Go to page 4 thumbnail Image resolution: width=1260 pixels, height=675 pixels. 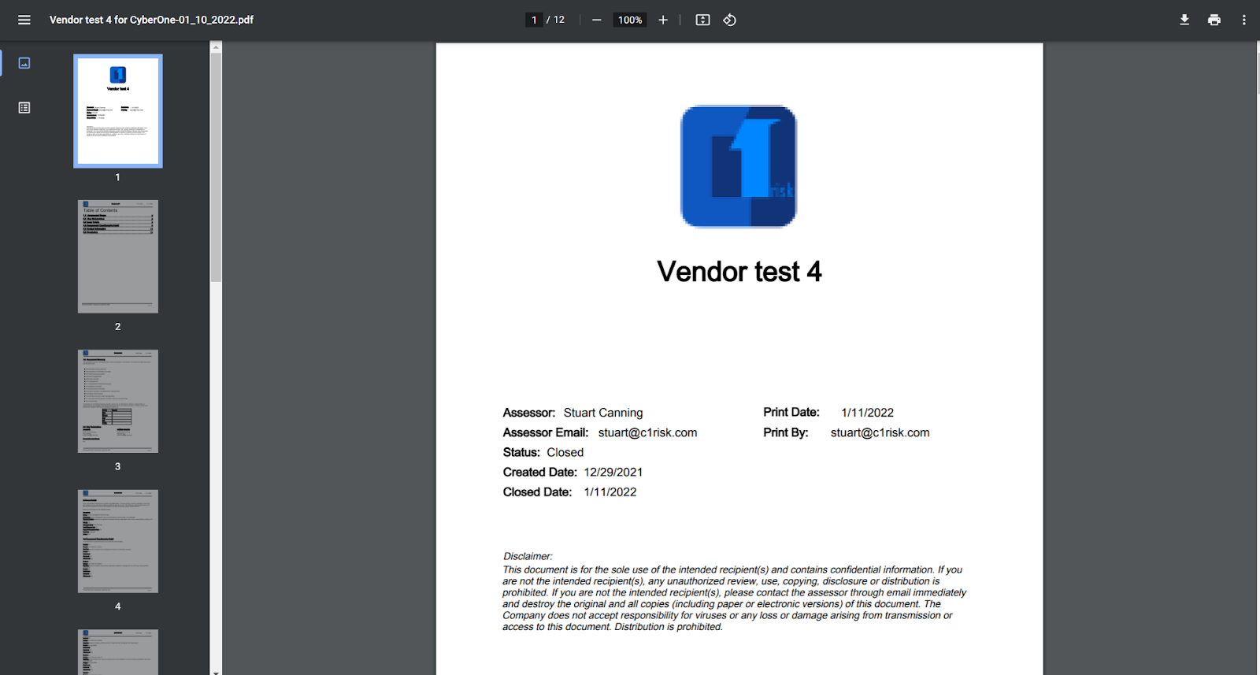pyautogui.click(x=118, y=541)
